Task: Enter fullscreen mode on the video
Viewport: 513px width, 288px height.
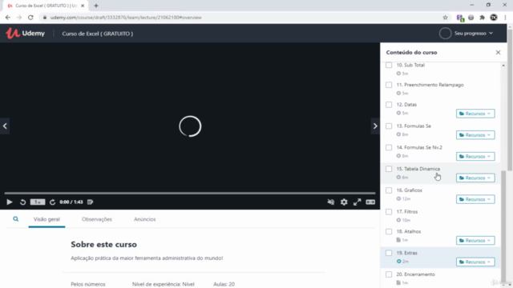Action: tap(357, 202)
